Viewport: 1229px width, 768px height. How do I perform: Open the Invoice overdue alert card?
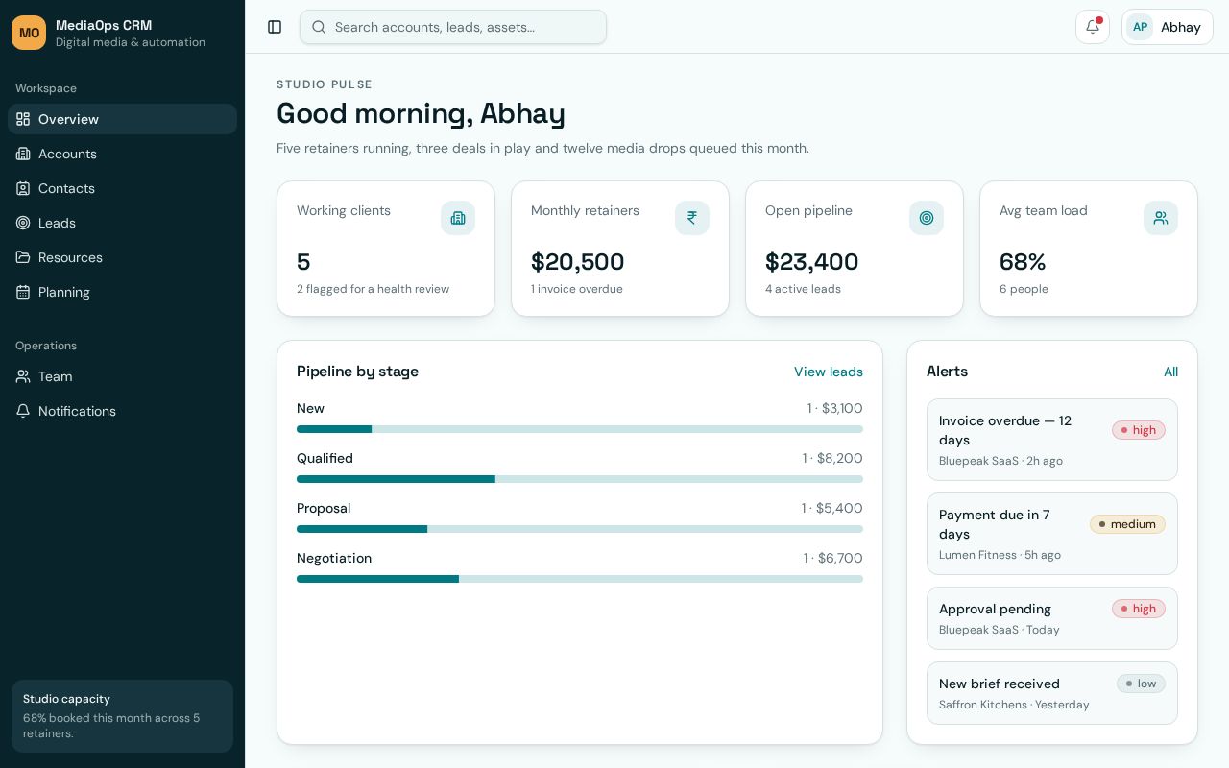pyautogui.click(x=1052, y=440)
